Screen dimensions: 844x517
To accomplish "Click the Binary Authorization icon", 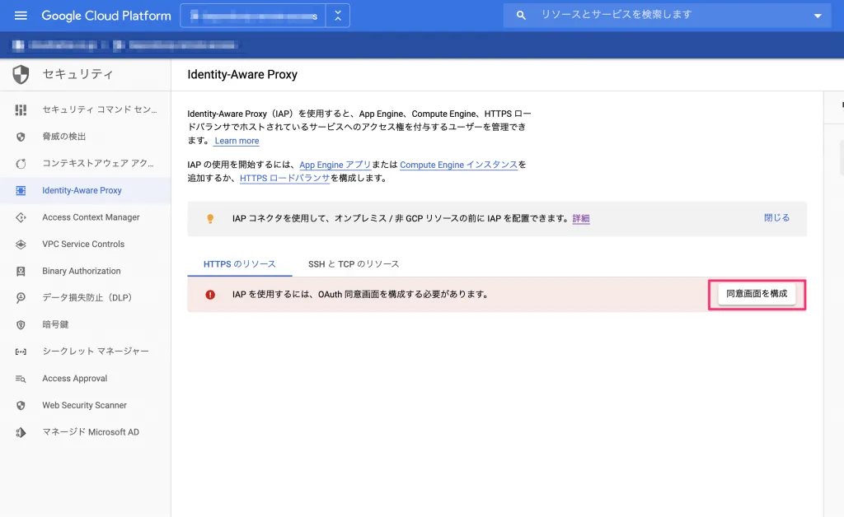I will (x=21, y=272).
